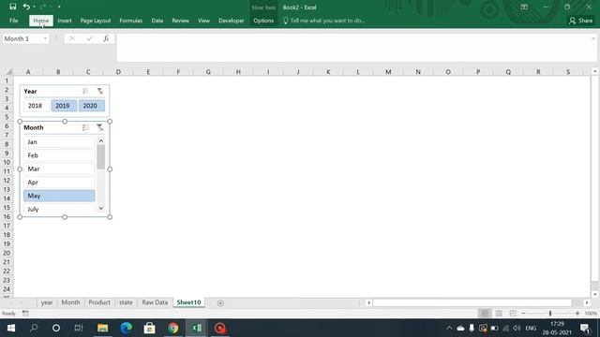Click the macro recording icon in status bar
This screenshot has height=337, width=600.
25,314
